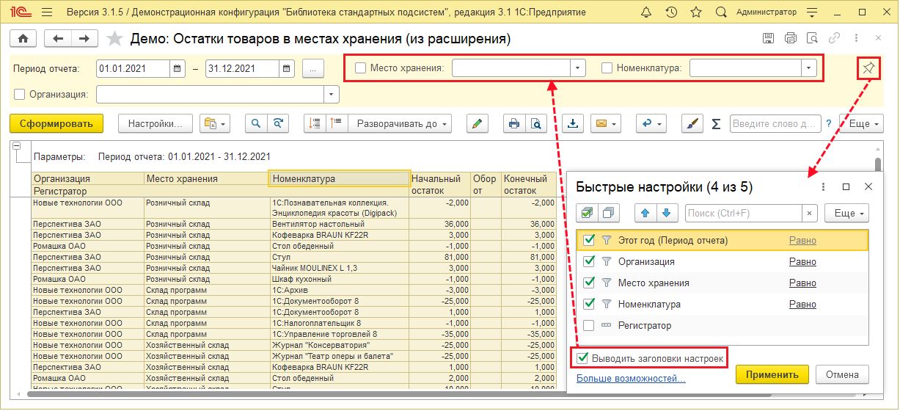
Task: Click the quick settings dialog three-dots menu
Action: pyautogui.click(x=824, y=186)
